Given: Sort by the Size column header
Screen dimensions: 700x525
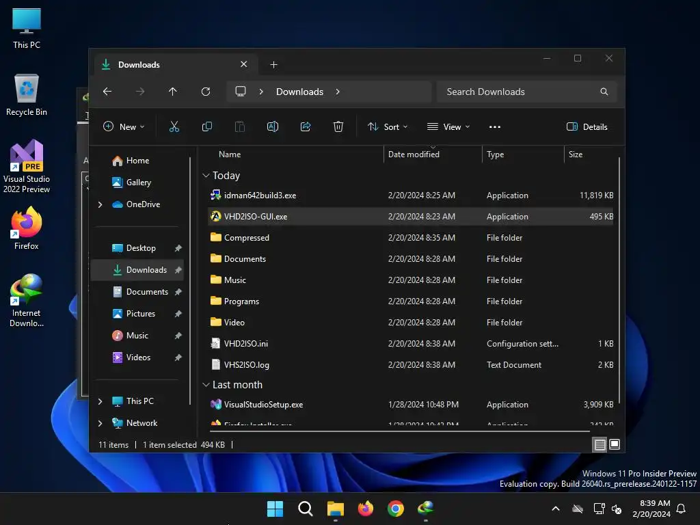Looking at the screenshot, I should tap(576, 154).
